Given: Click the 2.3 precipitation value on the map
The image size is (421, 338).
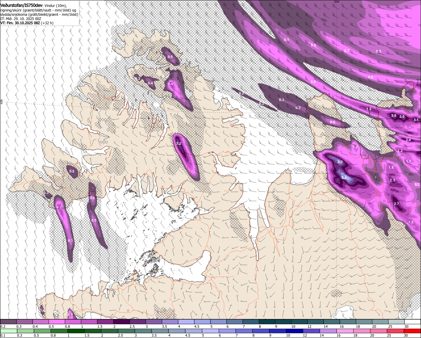Looking at the screenshot, I should coord(392,180).
